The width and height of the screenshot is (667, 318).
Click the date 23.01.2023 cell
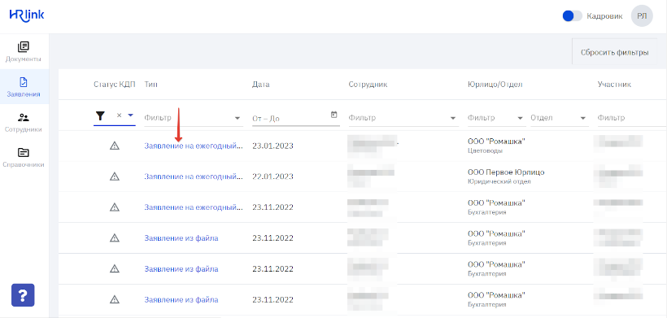(272, 146)
